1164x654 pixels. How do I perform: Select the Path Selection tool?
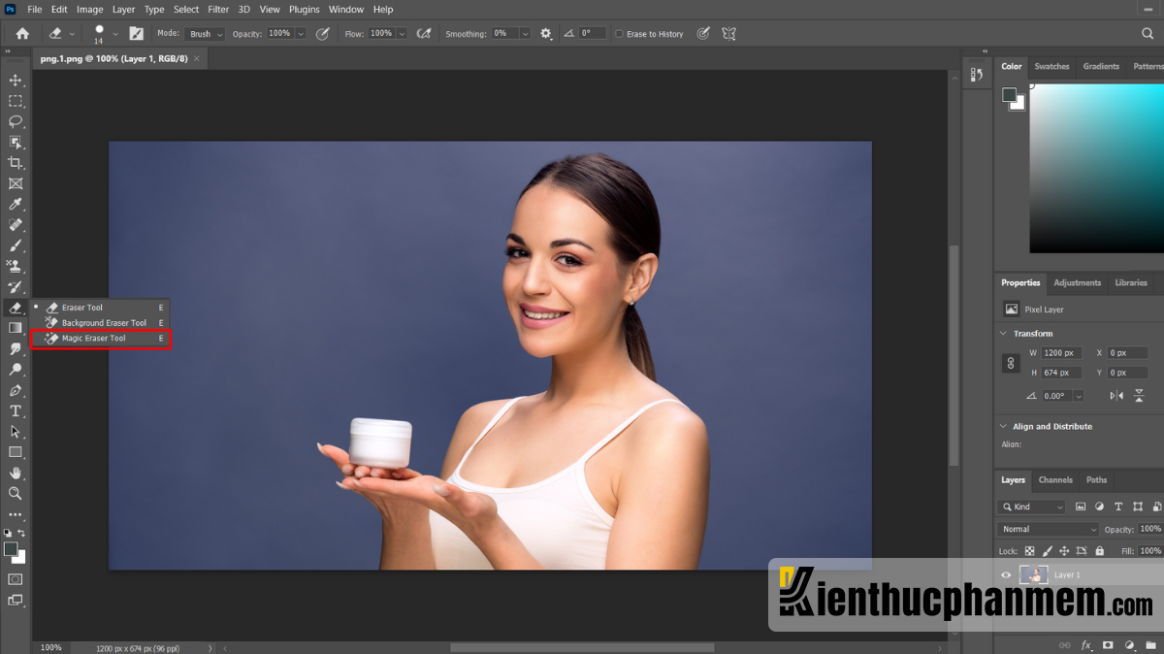pyautogui.click(x=16, y=432)
